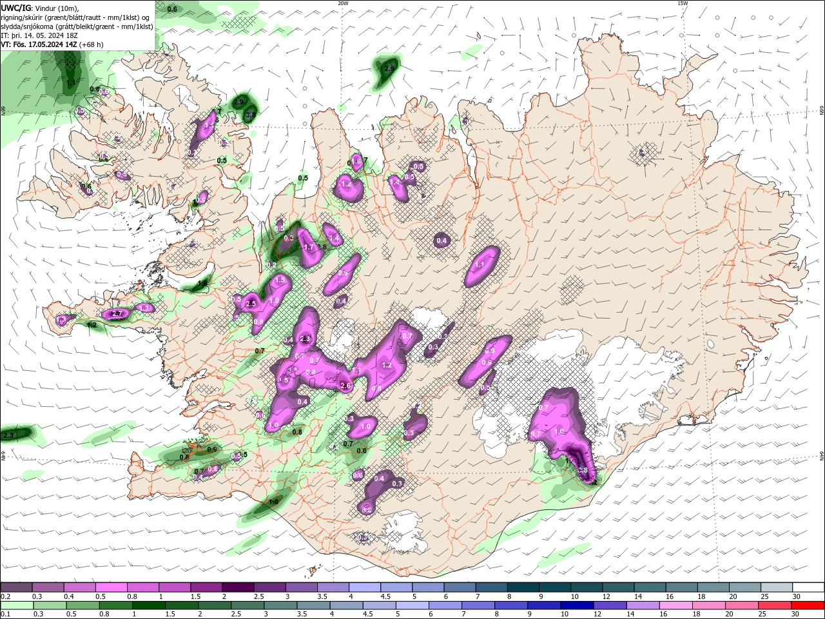Viewport: 825px width, 619px height.
Task: Pick the pale green 0.1 swatch in the rain legend
Action: [15, 605]
